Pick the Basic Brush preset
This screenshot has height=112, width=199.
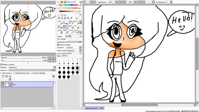[x=60, y=27]
